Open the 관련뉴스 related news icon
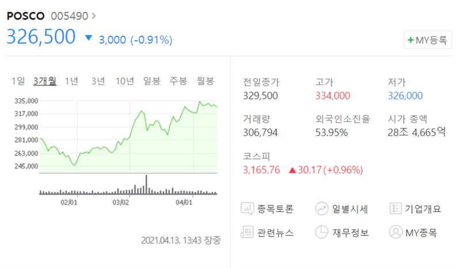This screenshot has height=268, width=460. click(x=247, y=232)
